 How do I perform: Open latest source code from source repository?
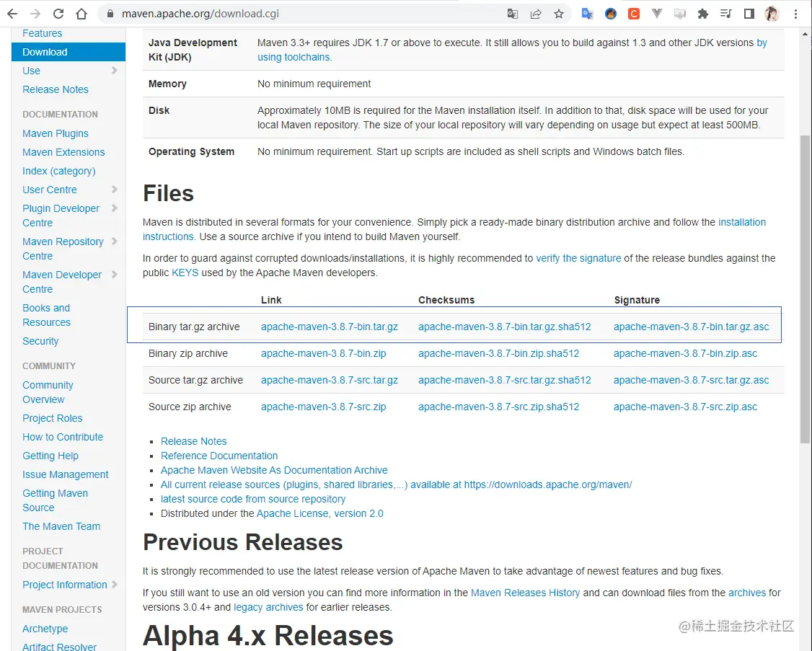pyautogui.click(x=252, y=500)
